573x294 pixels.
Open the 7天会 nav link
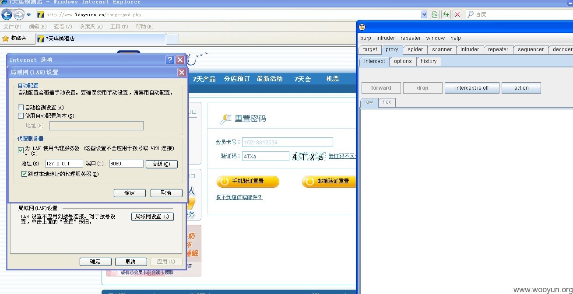tap(302, 79)
